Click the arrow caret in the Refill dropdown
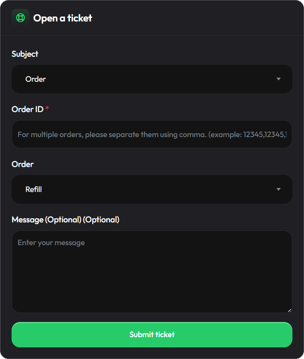 click(279, 189)
